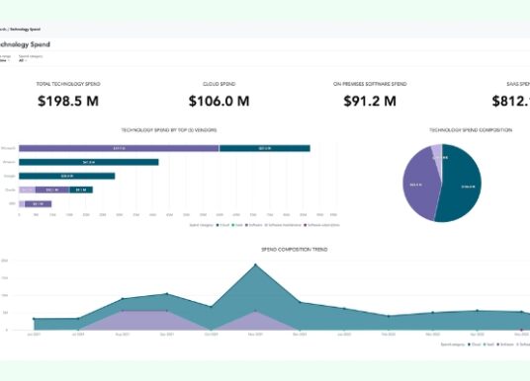The height and width of the screenshot is (381, 530).
Task: Toggle Cloud in trend chart legend
Action: point(475,344)
